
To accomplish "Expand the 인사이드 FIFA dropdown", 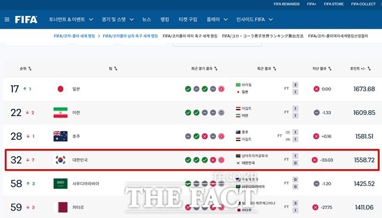I will tap(254, 20).
